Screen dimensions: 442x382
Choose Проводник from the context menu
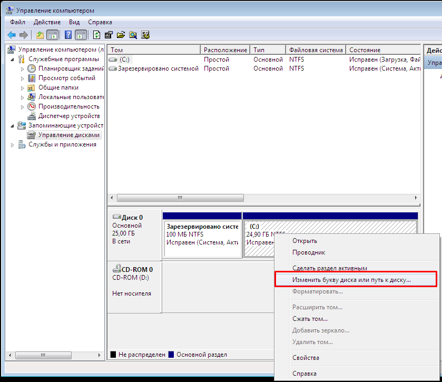pos(357,252)
